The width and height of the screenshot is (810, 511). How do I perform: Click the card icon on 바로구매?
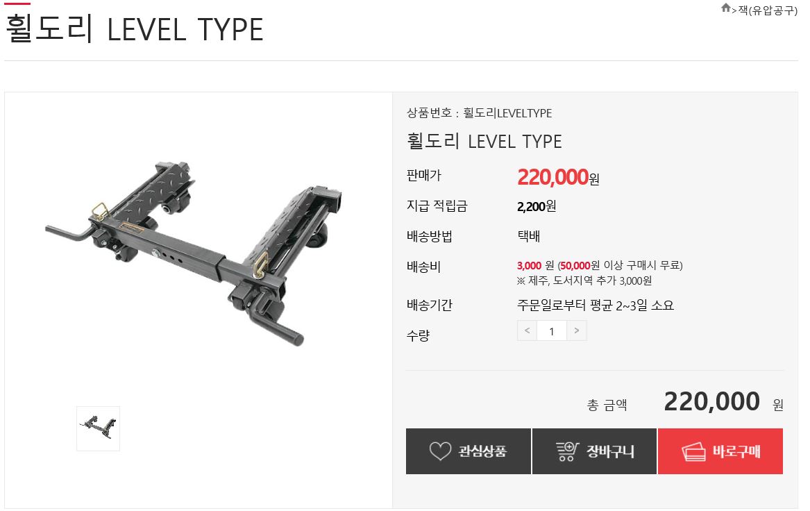coord(693,451)
